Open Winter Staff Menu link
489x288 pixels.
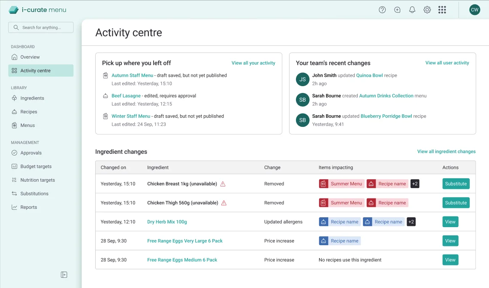tap(131, 116)
